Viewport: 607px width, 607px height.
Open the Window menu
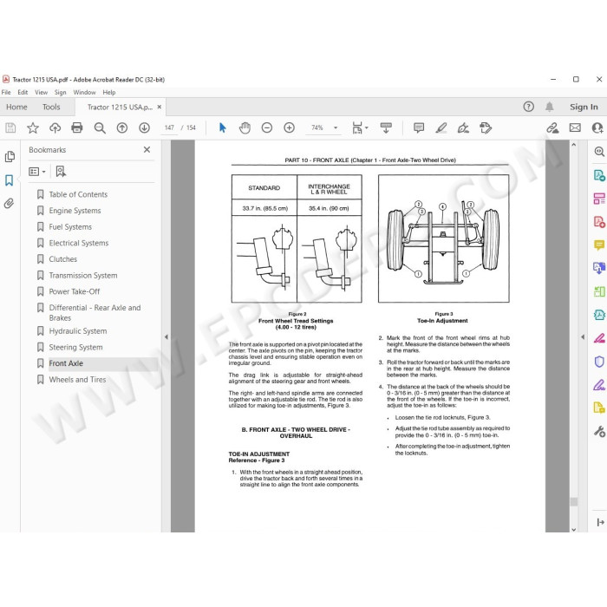tap(84, 93)
